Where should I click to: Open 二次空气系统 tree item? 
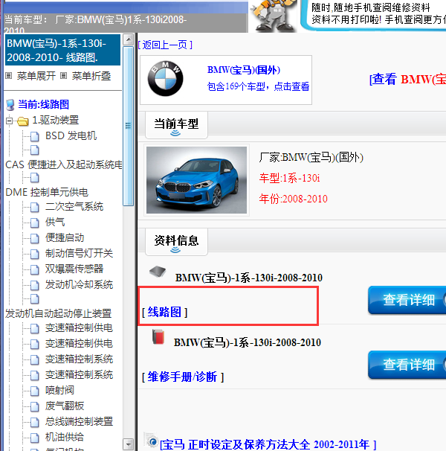(x=74, y=206)
